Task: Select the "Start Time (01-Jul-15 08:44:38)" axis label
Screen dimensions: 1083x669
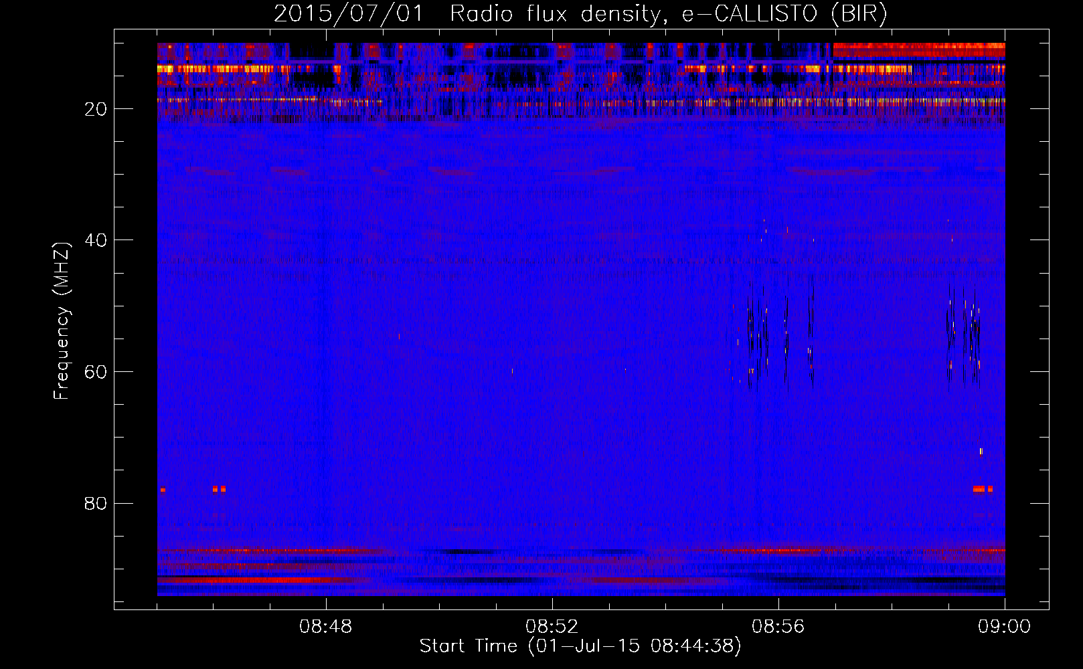Action: [x=580, y=646]
